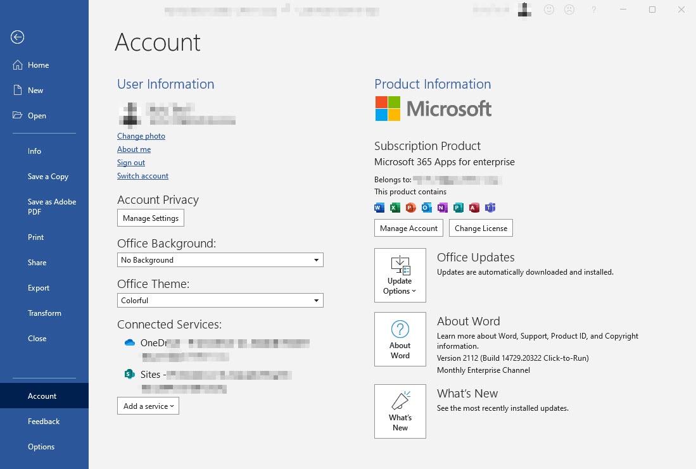Click the Teams app icon under product contains
Image resolution: width=696 pixels, height=469 pixels.
click(x=490, y=208)
